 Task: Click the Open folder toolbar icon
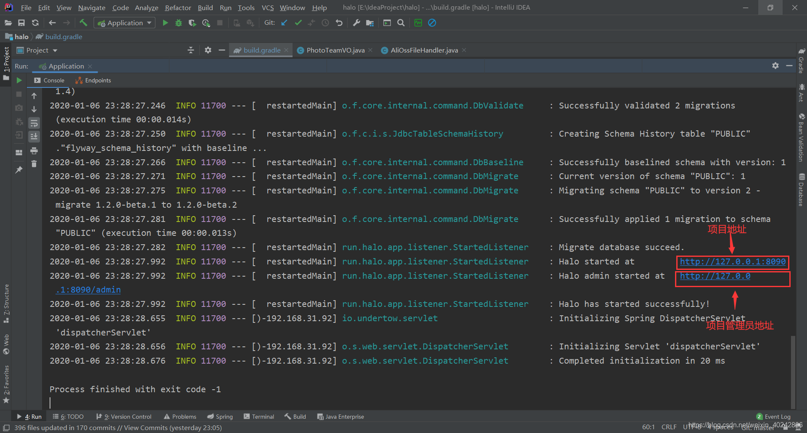8,23
